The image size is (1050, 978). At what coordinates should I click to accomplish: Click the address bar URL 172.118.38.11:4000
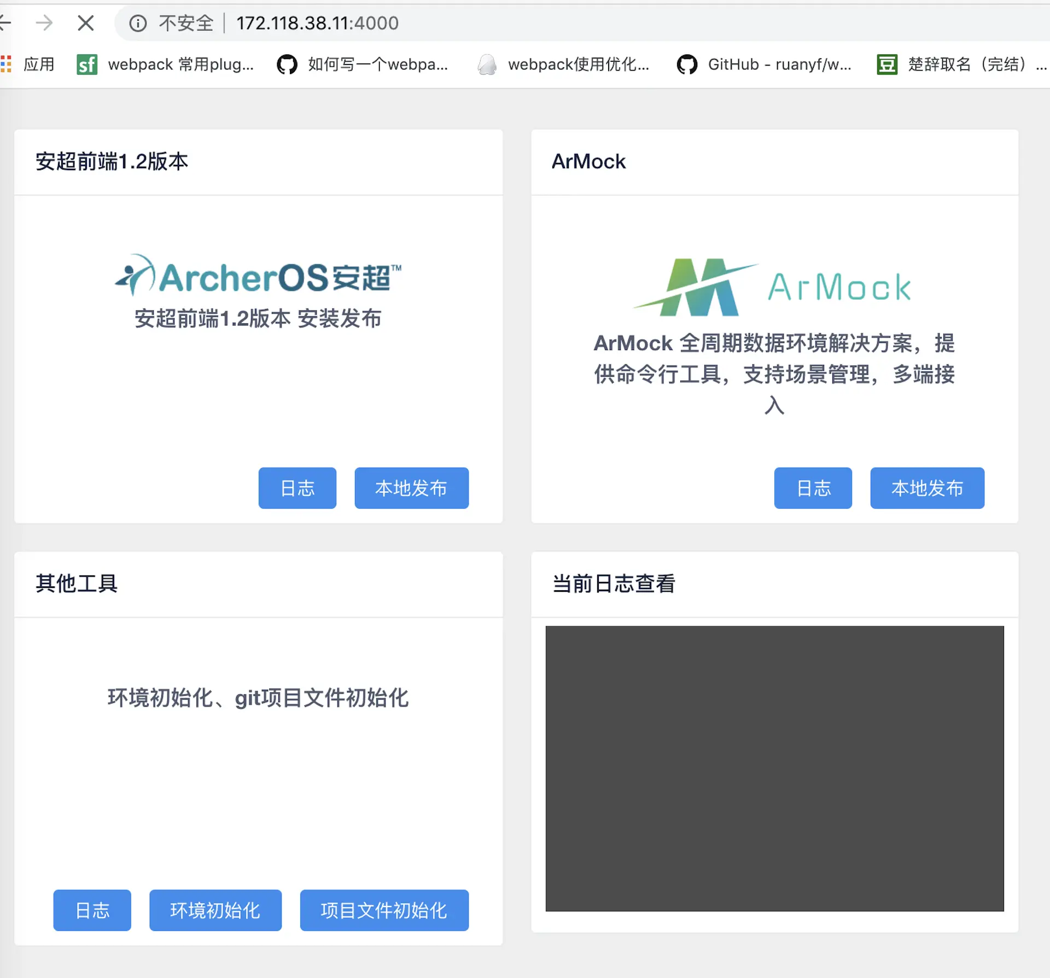click(x=317, y=23)
